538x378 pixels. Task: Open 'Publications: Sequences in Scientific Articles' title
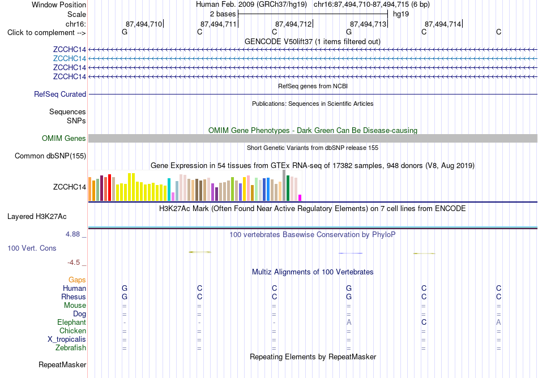pos(313,104)
